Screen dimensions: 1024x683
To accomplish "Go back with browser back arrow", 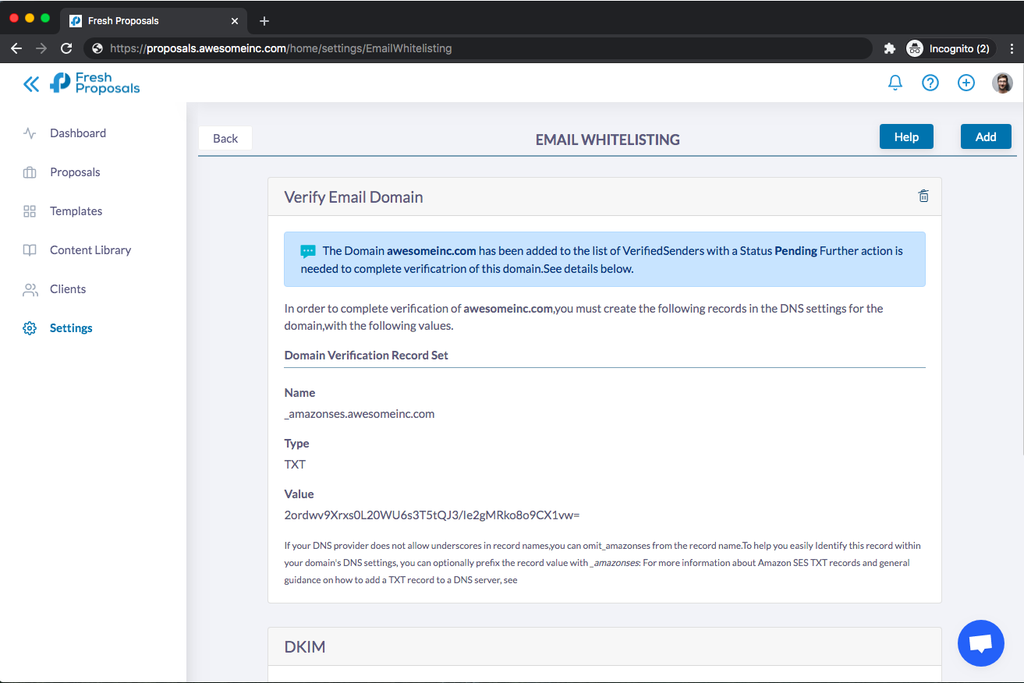I will [16, 48].
